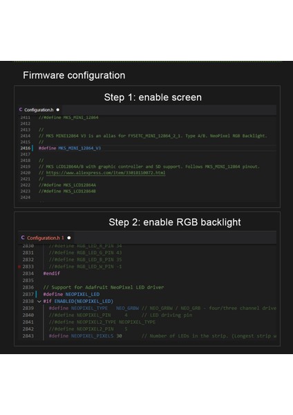Viewport: 293px width, 415px height.
Task: Click the unsaved dot on lower Configuration.h tab
Action: click(69, 238)
